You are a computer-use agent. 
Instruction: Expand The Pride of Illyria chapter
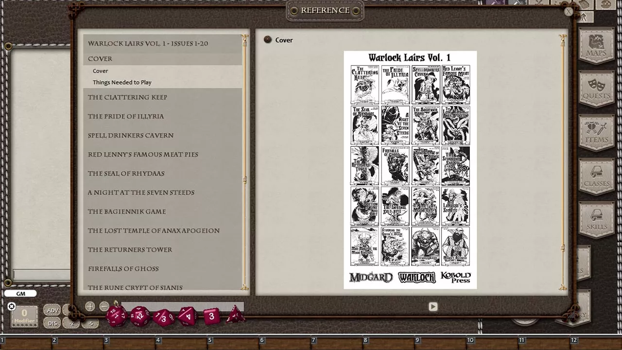click(162, 116)
